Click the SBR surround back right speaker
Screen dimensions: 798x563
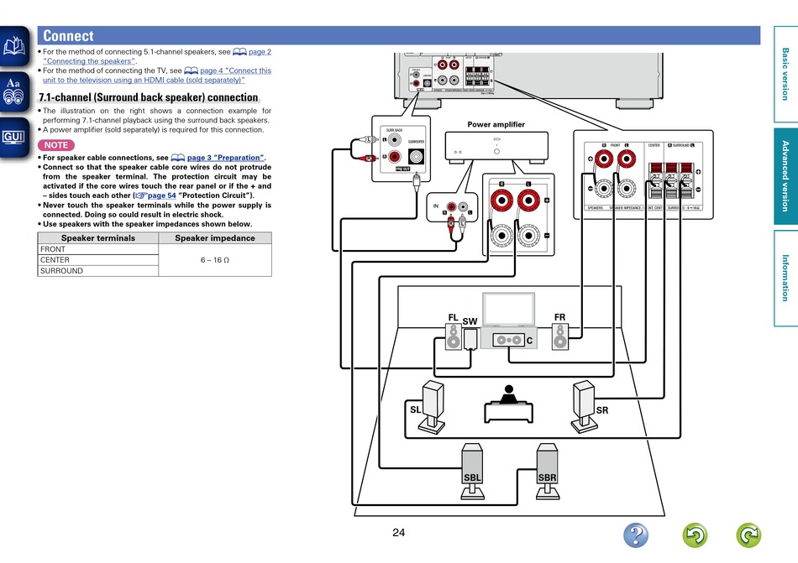[x=548, y=471]
